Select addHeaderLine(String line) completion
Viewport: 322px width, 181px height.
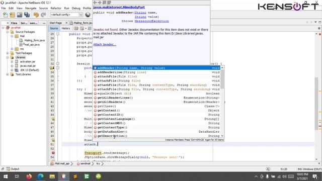click(156, 72)
